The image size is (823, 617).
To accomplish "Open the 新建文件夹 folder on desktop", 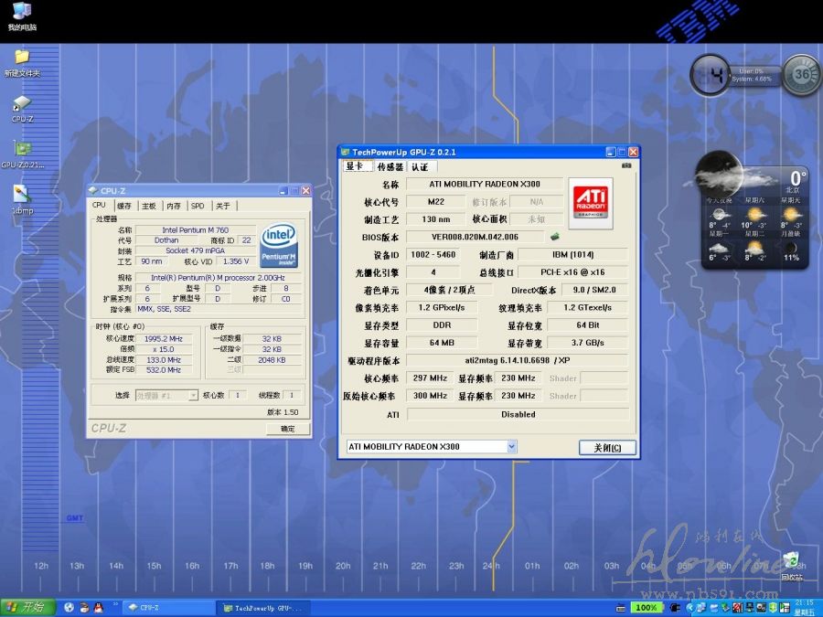I will pos(22,59).
